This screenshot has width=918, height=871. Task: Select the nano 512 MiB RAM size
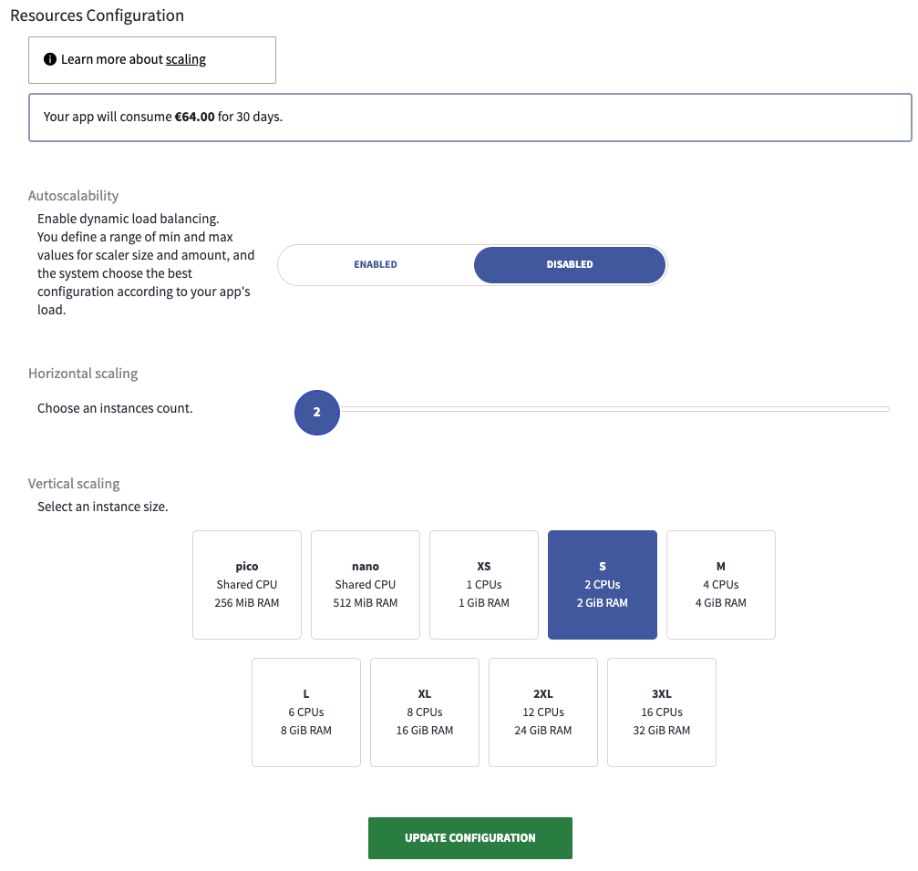point(366,585)
